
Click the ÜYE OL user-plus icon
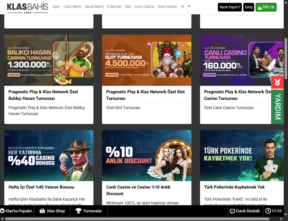[x=260, y=7]
